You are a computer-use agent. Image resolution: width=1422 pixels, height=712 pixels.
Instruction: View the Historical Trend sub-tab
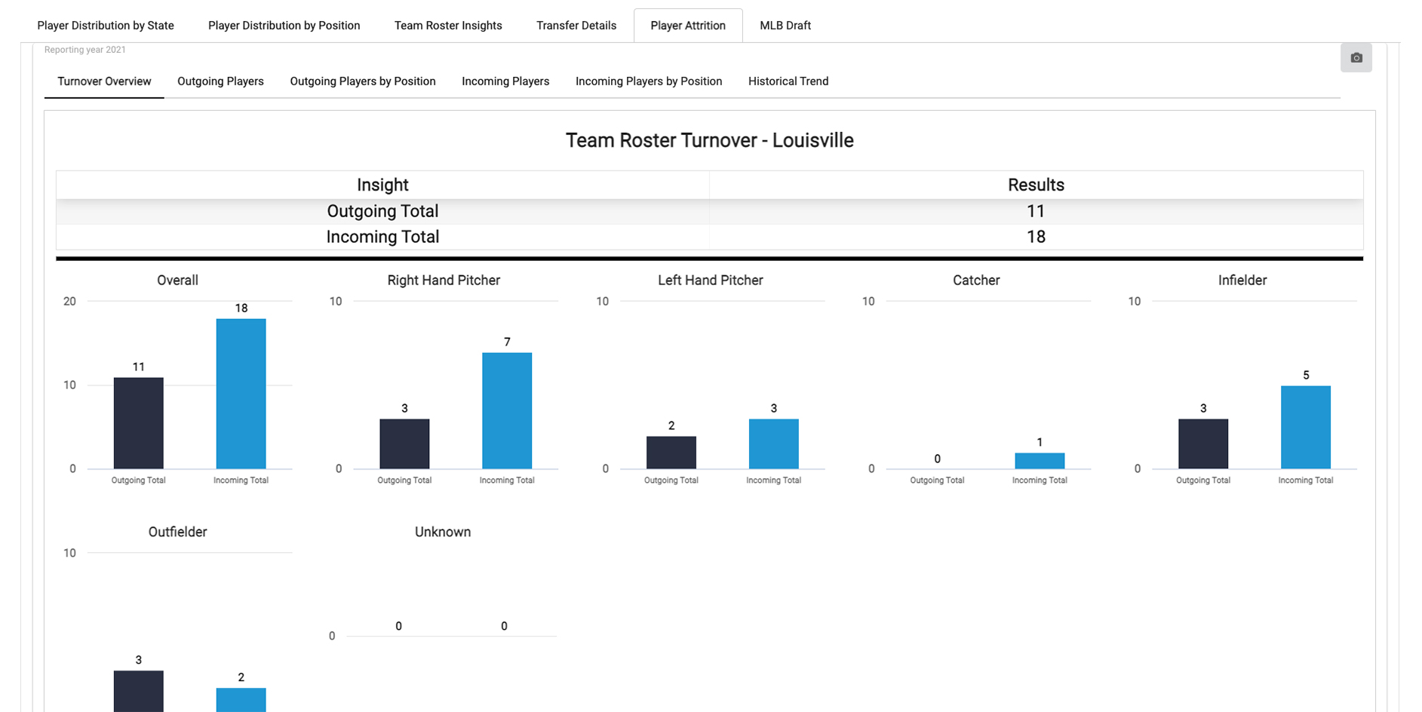point(788,81)
